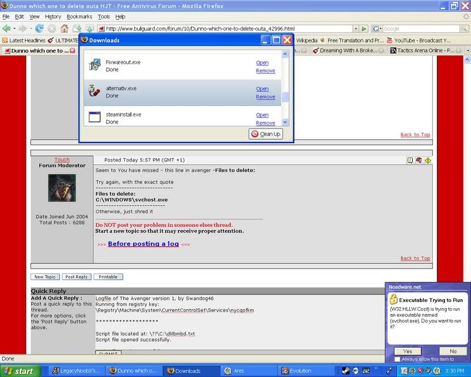This screenshot has width=471, height=377.
Task: Click the search magnifier icon
Action: click(x=464, y=29)
